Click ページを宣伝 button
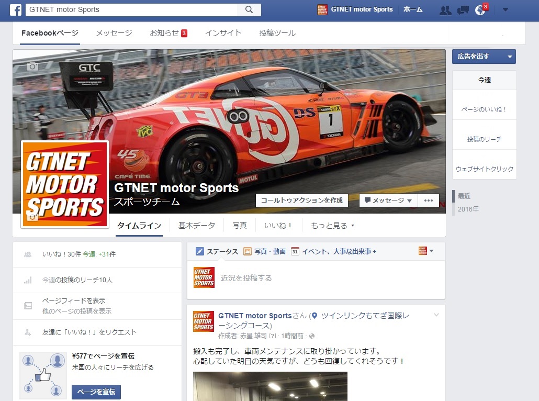The width and height of the screenshot is (539, 401). tap(96, 392)
